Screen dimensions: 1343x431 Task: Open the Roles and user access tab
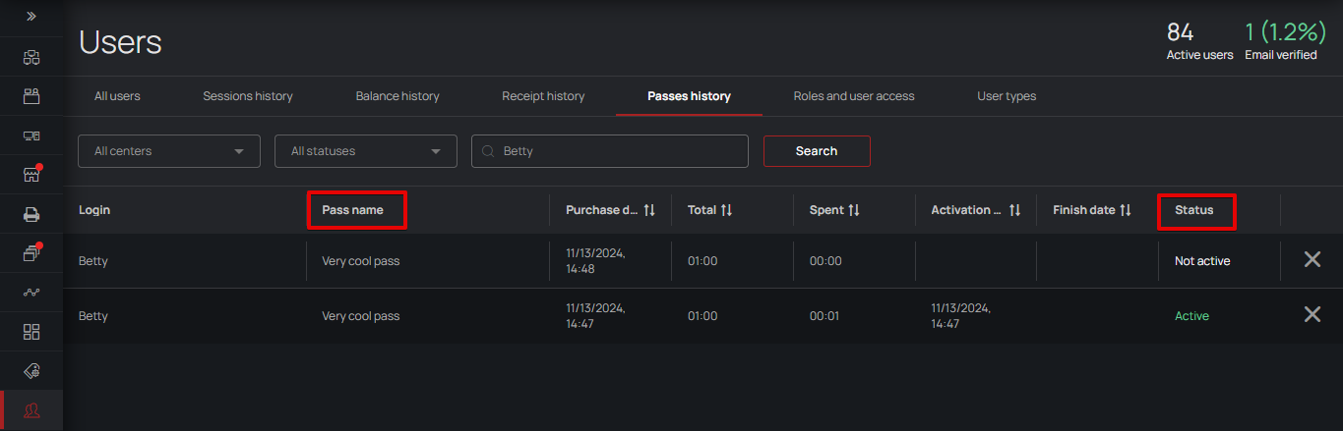854,96
